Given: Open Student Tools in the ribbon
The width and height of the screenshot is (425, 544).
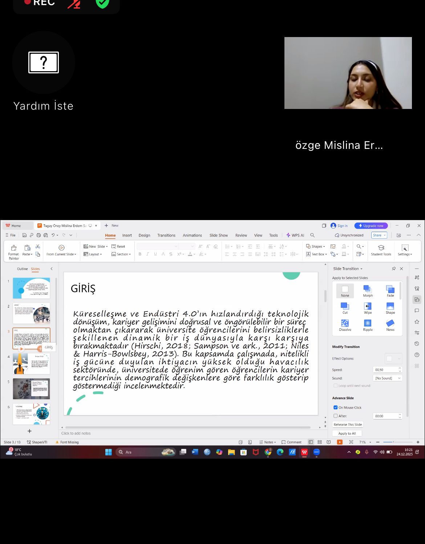Looking at the screenshot, I should pos(381,250).
